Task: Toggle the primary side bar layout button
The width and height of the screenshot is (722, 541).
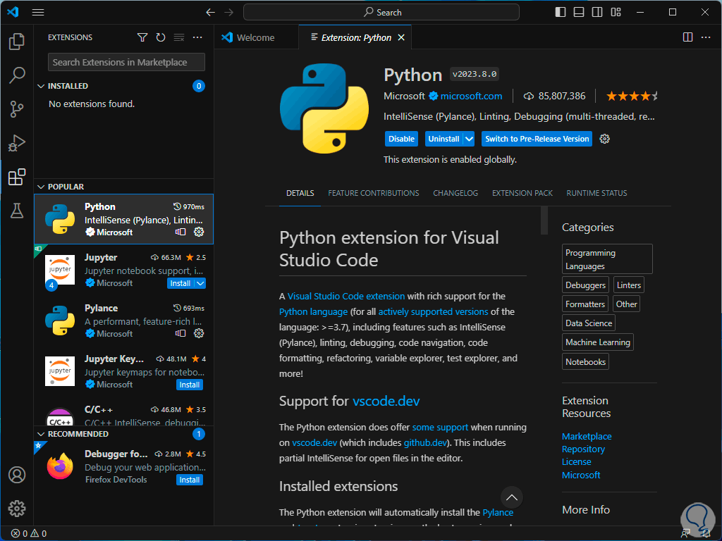Action: (x=561, y=12)
